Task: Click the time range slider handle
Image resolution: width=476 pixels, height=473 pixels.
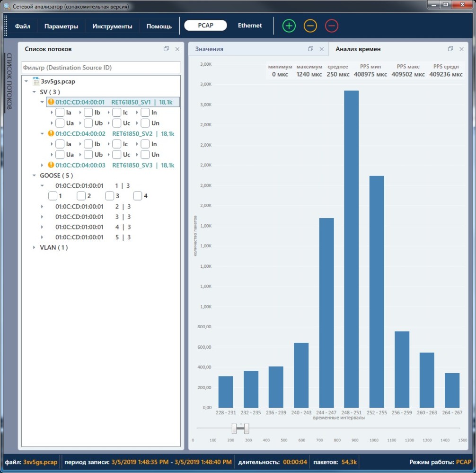Action: coord(240,429)
